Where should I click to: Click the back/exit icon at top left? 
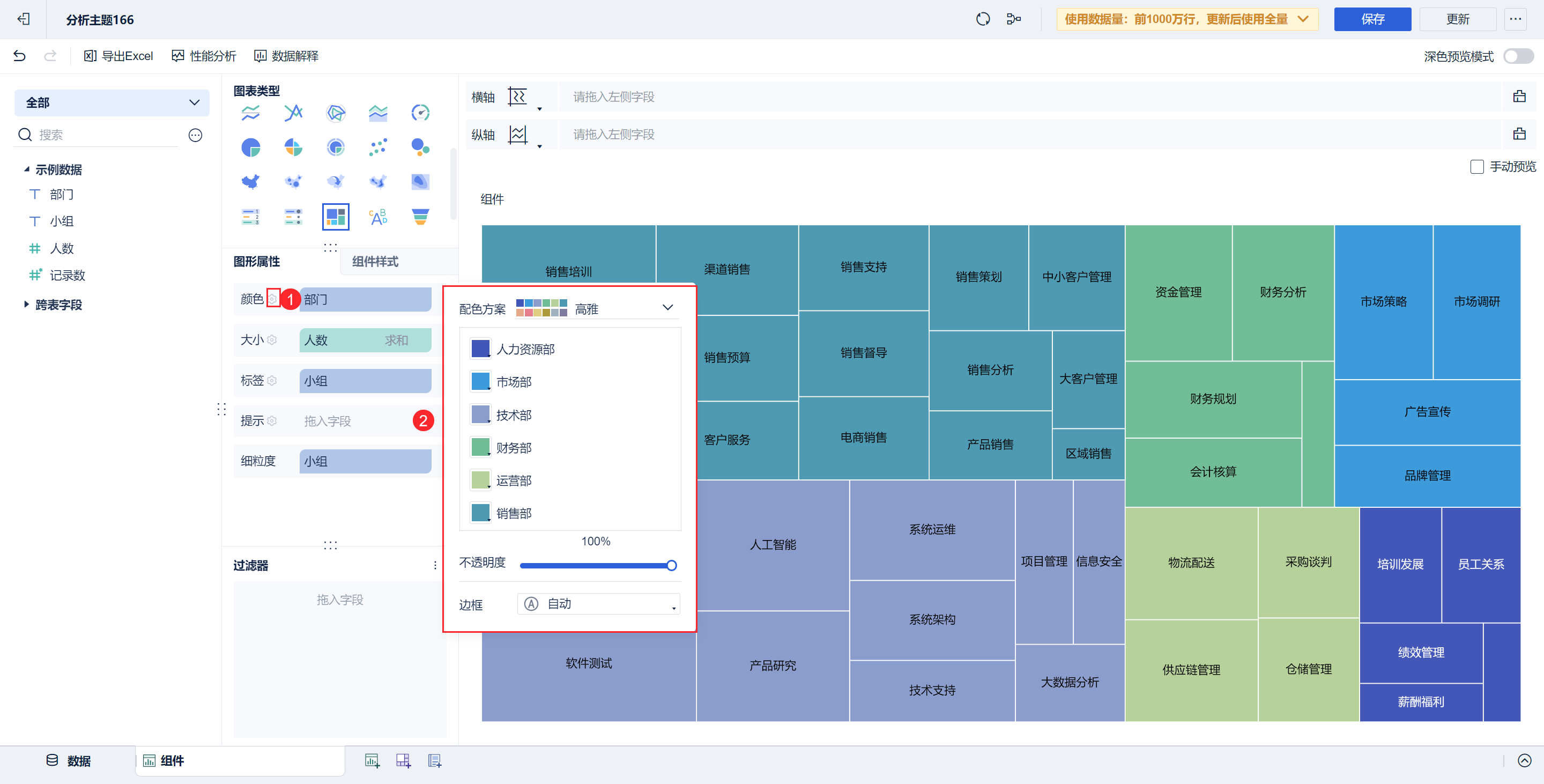(24, 19)
